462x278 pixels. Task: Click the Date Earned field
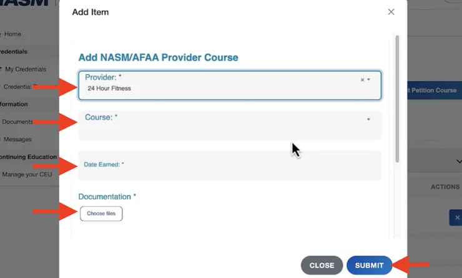click(x=230, y=165)
